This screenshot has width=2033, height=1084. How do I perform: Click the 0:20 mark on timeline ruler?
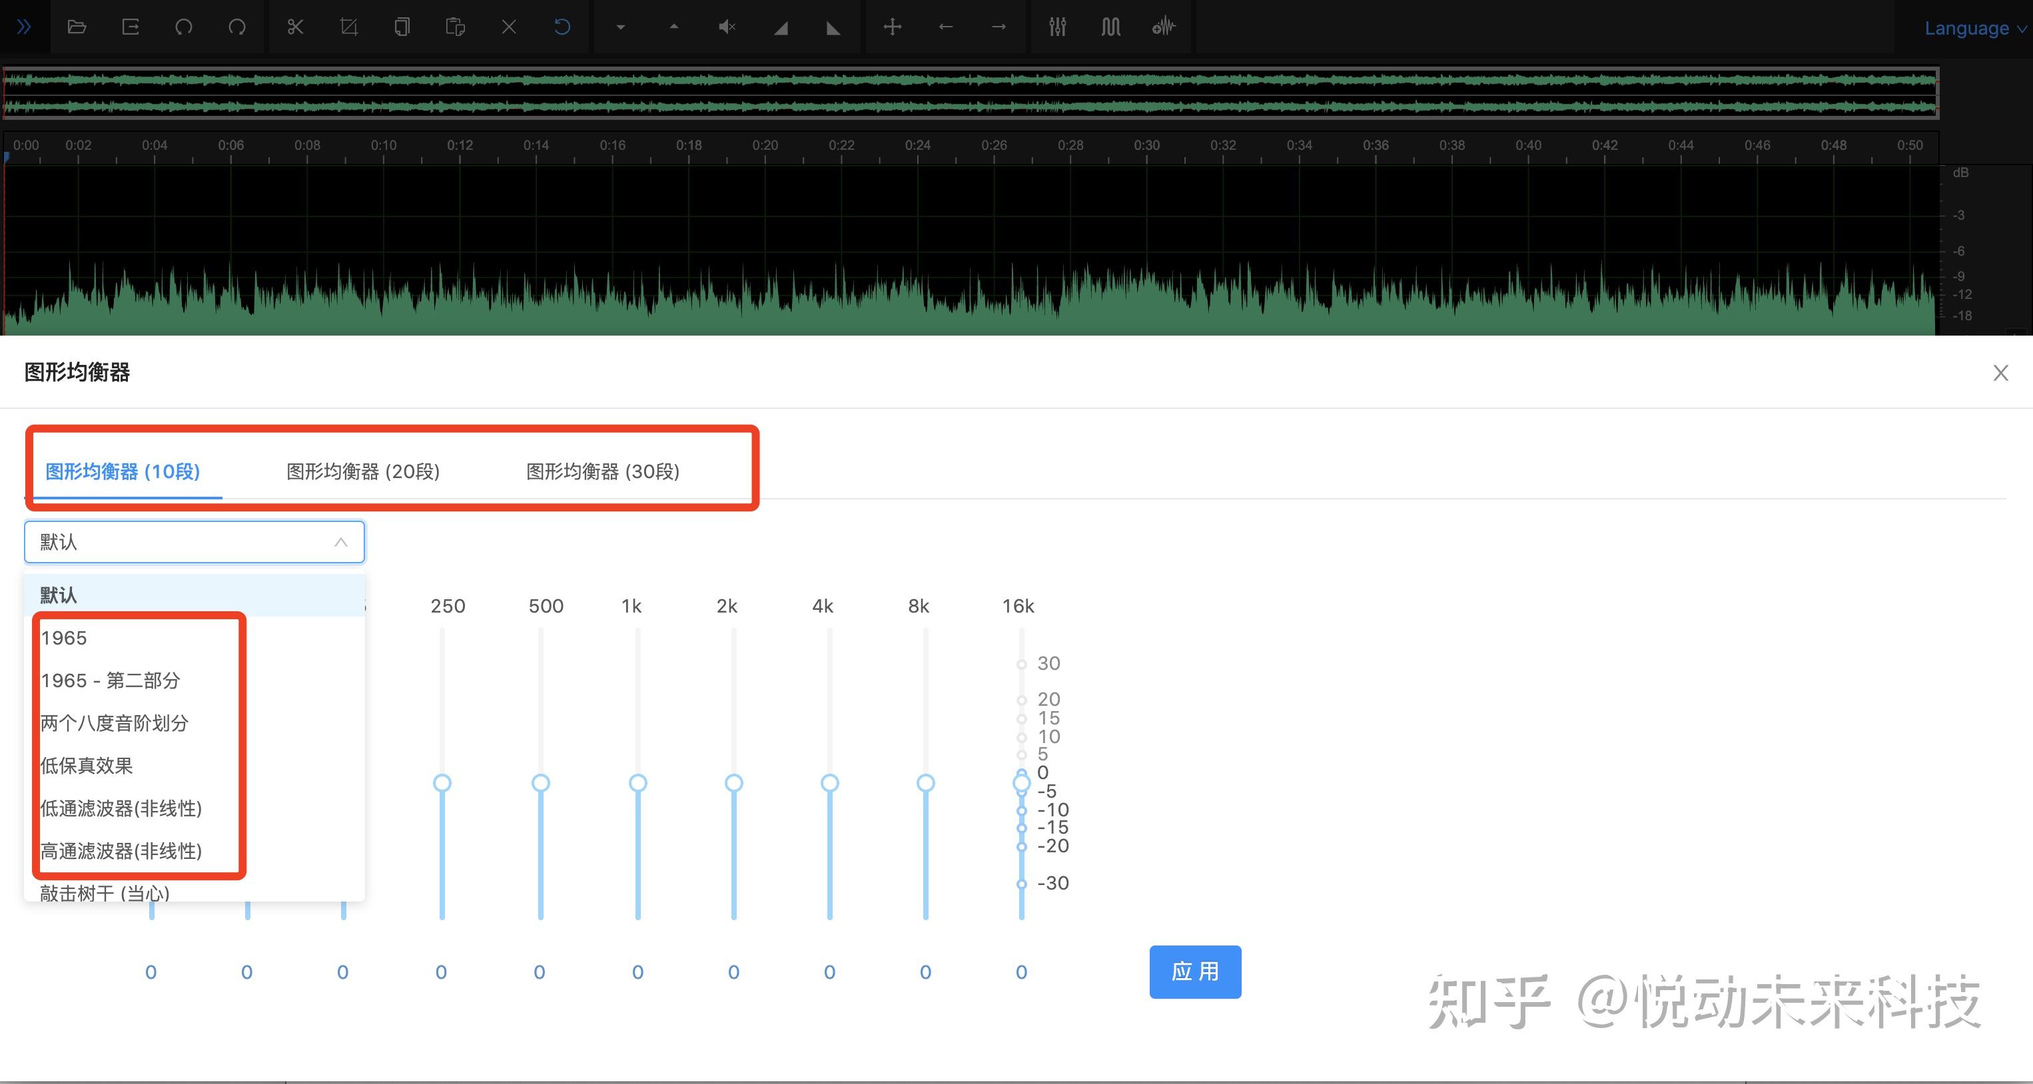click(765, 145)
